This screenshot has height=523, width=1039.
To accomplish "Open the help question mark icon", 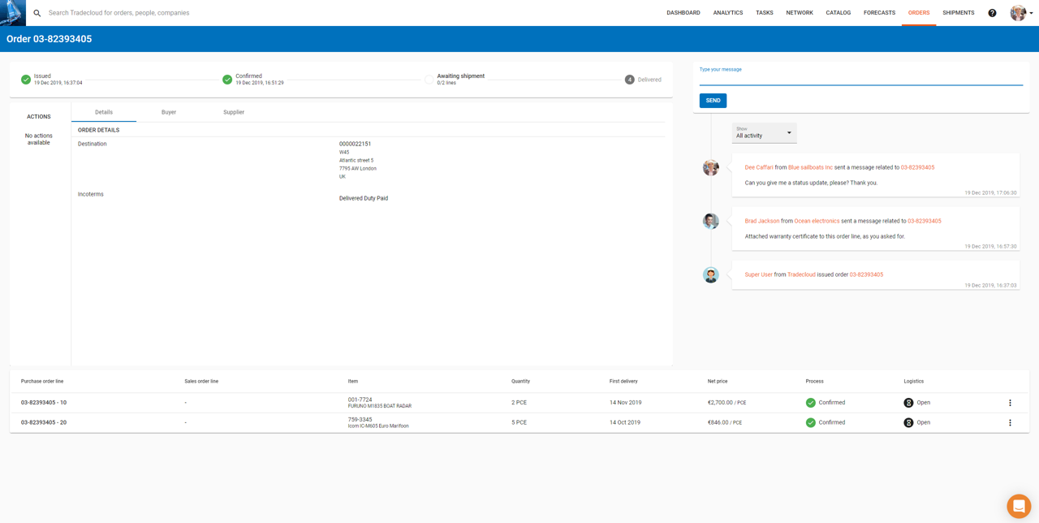I will [992, 13].
